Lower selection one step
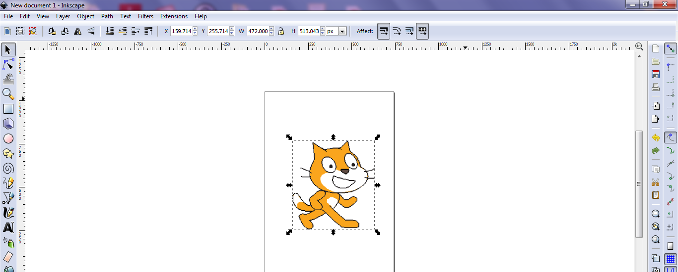The width and height of the screenshot is (678, 272). click(123, 31)
